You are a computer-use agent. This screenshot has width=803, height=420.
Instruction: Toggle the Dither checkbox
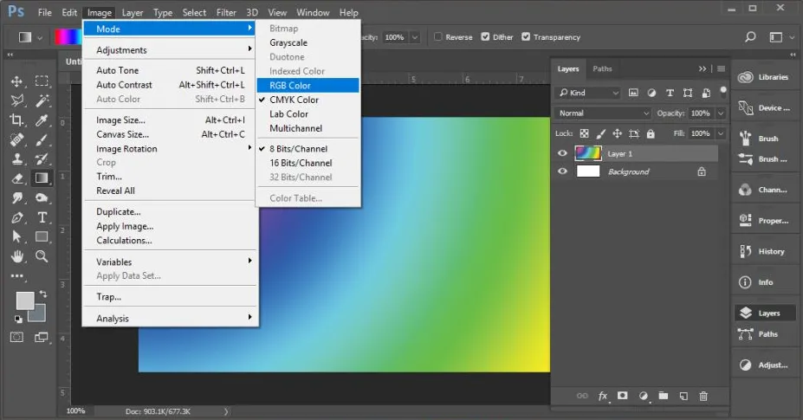click(484, 37)
